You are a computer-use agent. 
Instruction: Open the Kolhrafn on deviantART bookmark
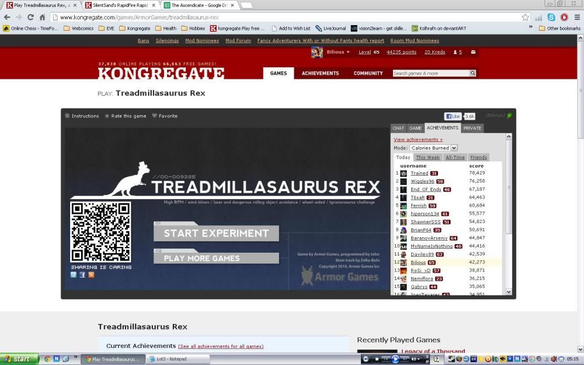pyautogui.click(x=439, y=29)
